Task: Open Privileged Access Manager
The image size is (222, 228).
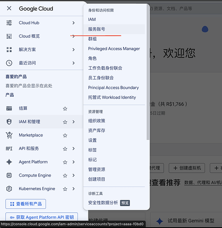Action: click(114, 49)
